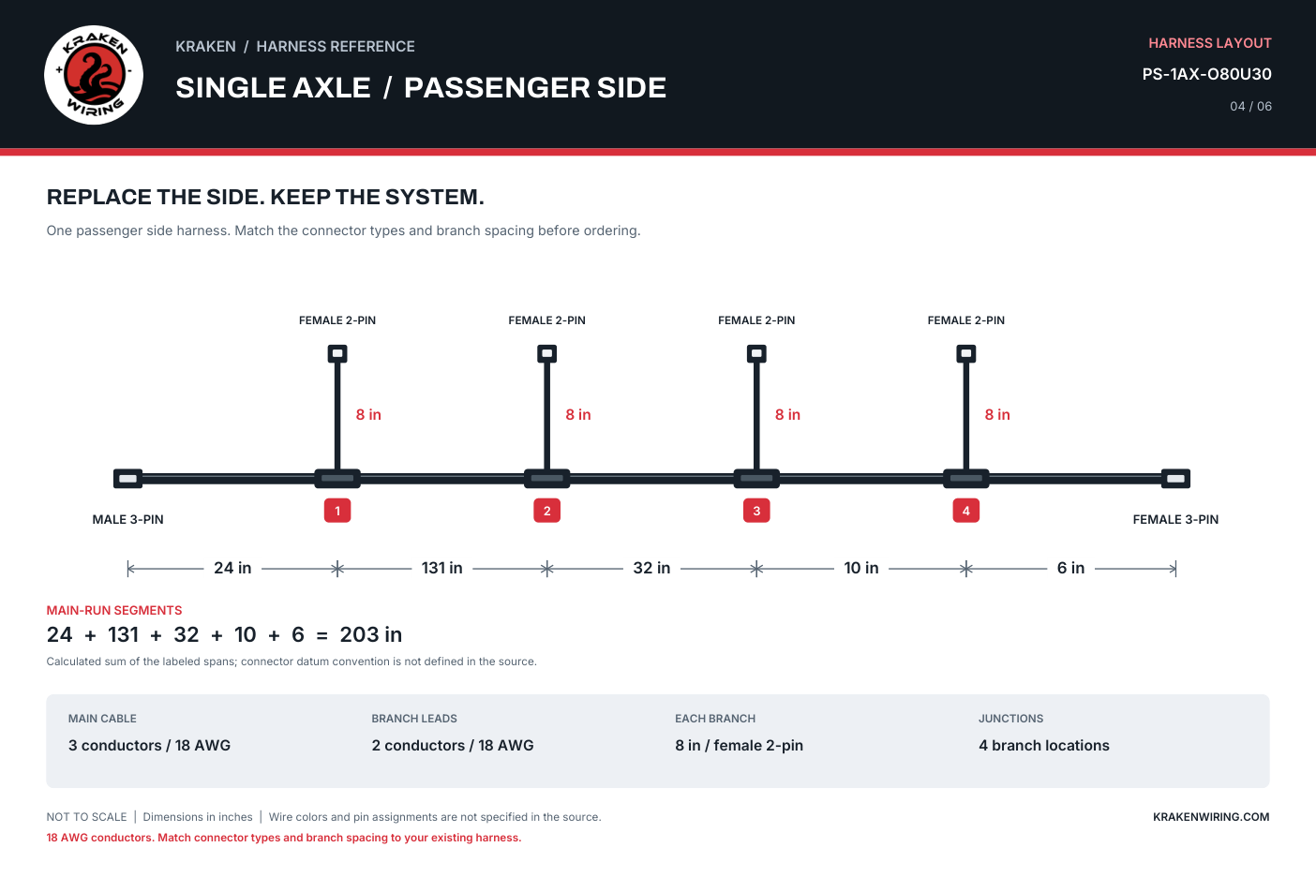Click the Kraken Wiring logo

click(x=94, y=75)
